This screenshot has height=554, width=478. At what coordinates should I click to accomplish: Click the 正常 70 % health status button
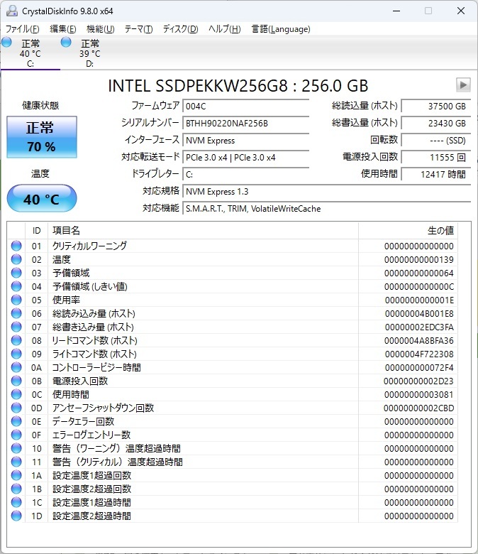pyautogui.click(x=42, y=137)
